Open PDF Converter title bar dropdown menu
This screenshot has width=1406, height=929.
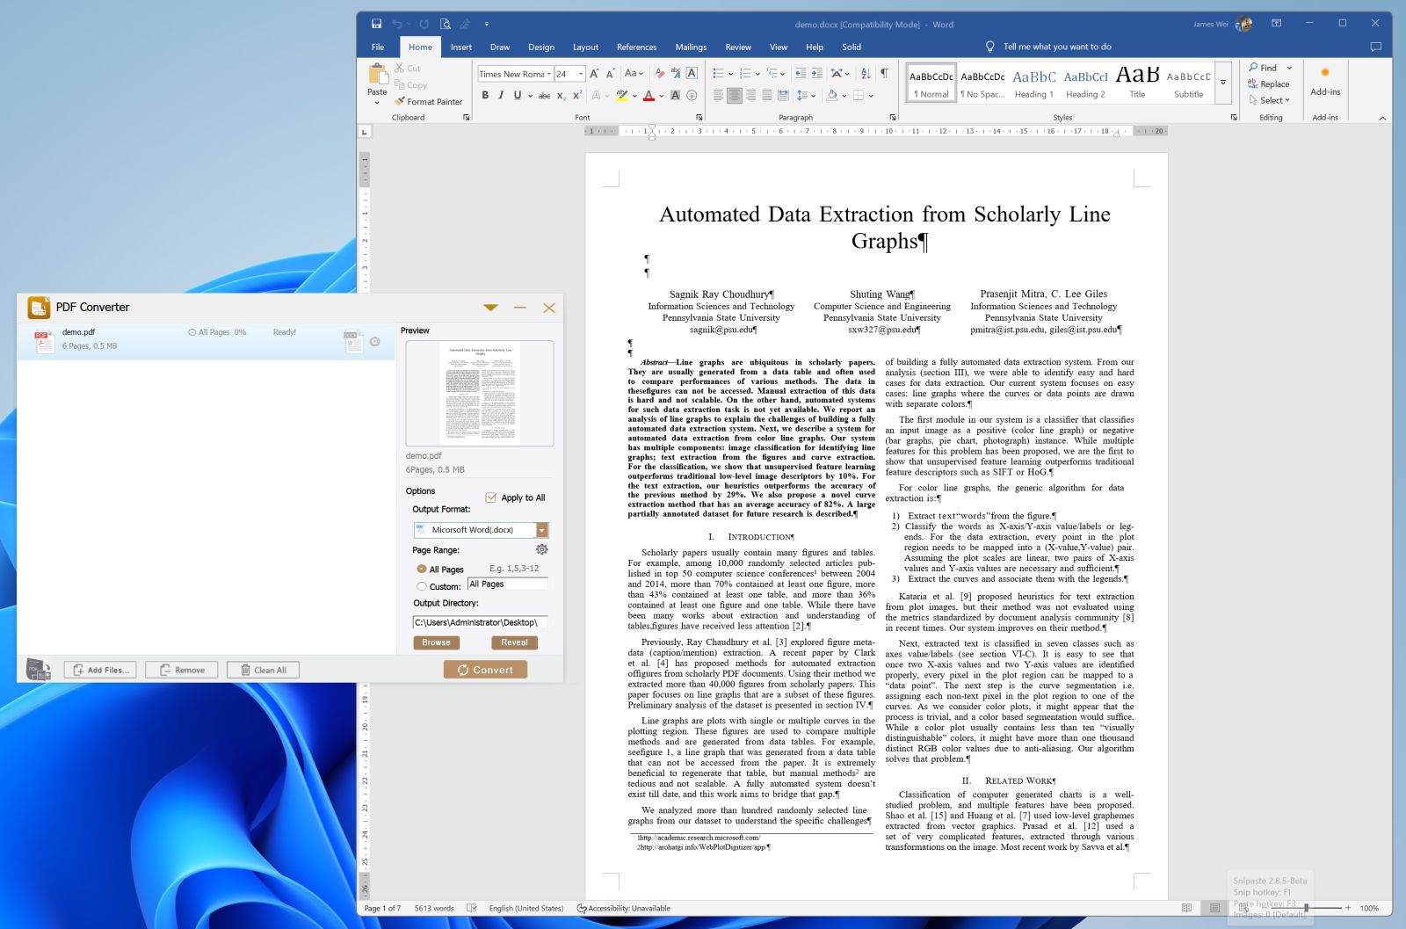491,308
